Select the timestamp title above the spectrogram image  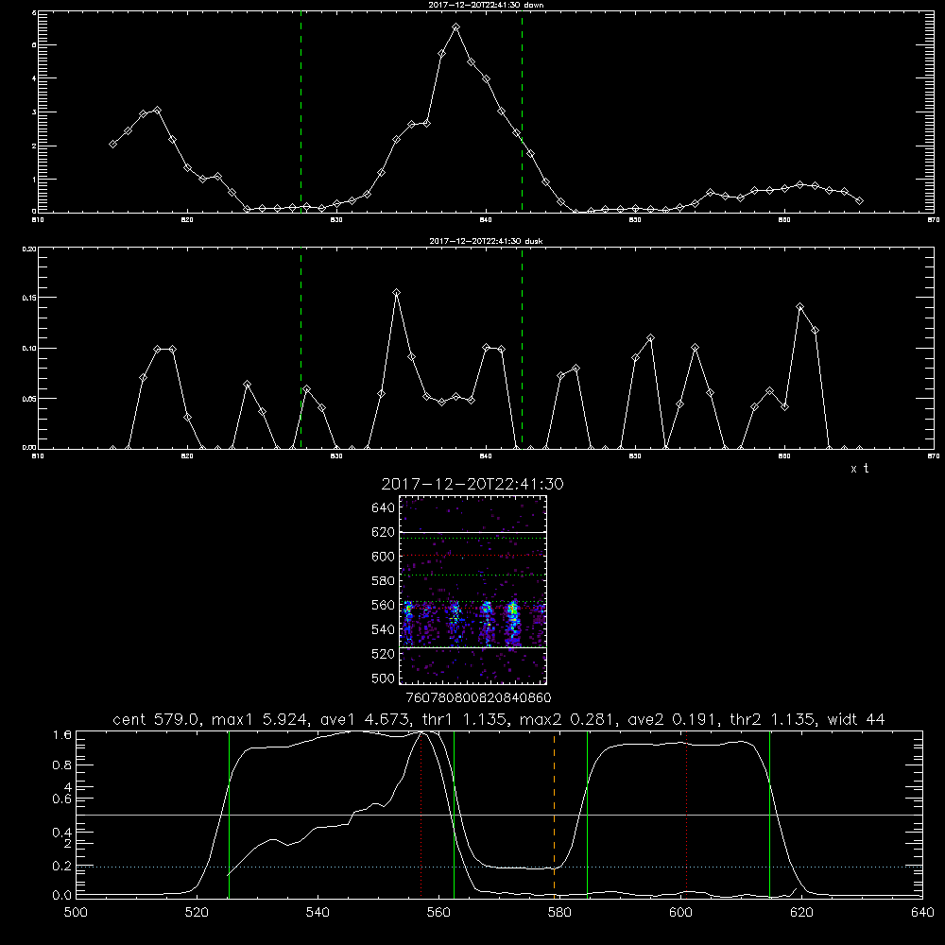tap(472, 484)
